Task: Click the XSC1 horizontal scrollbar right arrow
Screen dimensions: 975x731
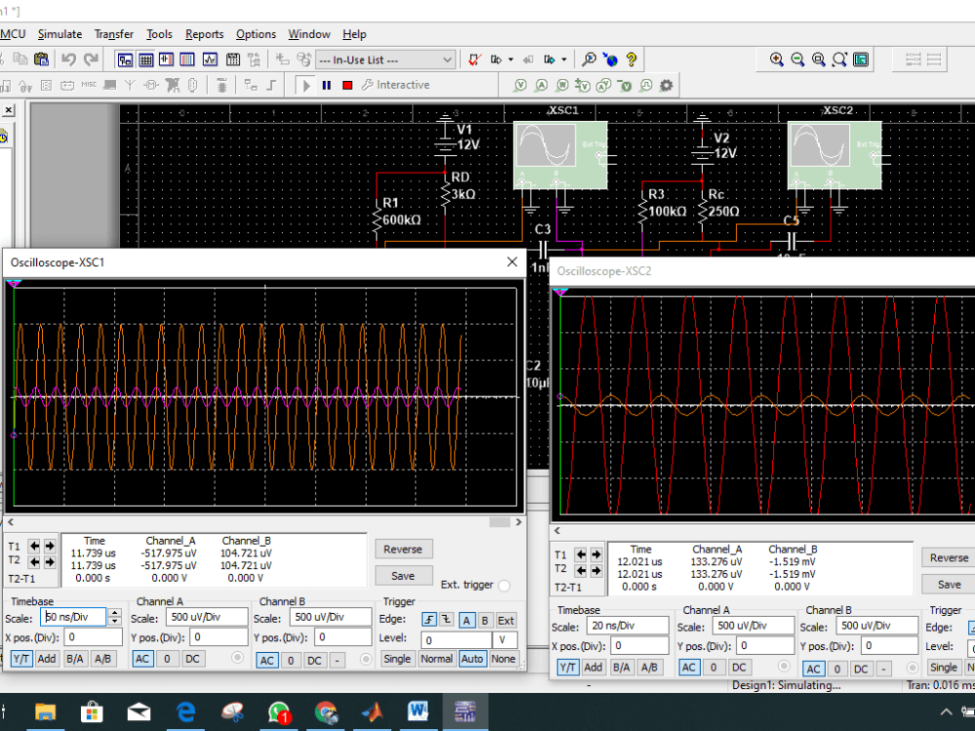Action: 519,522
